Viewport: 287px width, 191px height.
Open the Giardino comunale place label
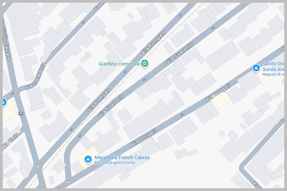tap(119, 64)
